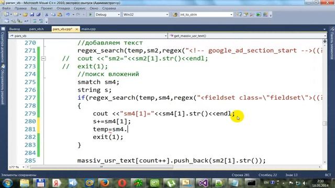Switch to the Вывод tab
The width and height of the screenshot is (335, 188).
[15, 29]
